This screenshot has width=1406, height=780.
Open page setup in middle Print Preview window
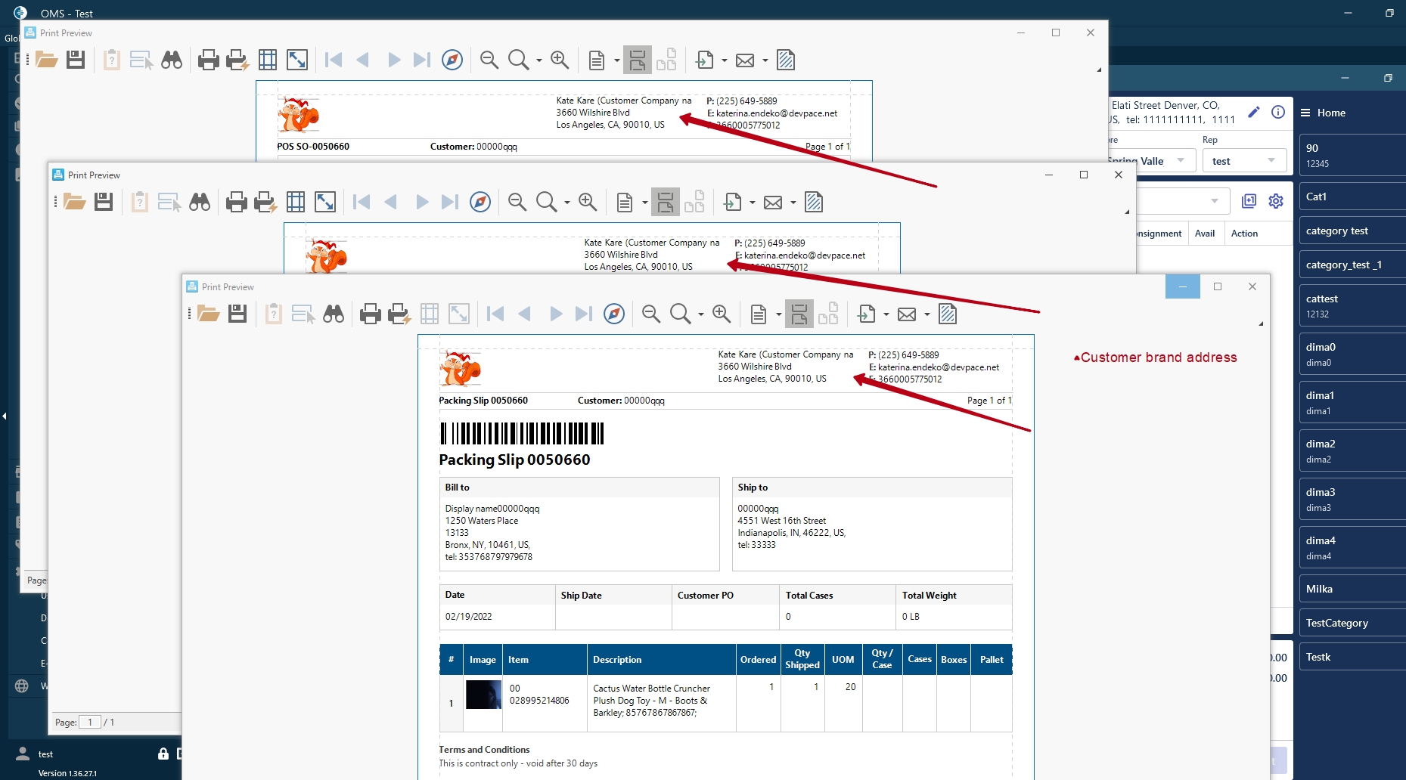[296, 202]
